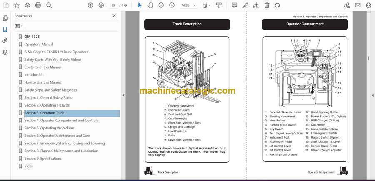
Task: Open the Index bookmark
Action: click(29, 166)
